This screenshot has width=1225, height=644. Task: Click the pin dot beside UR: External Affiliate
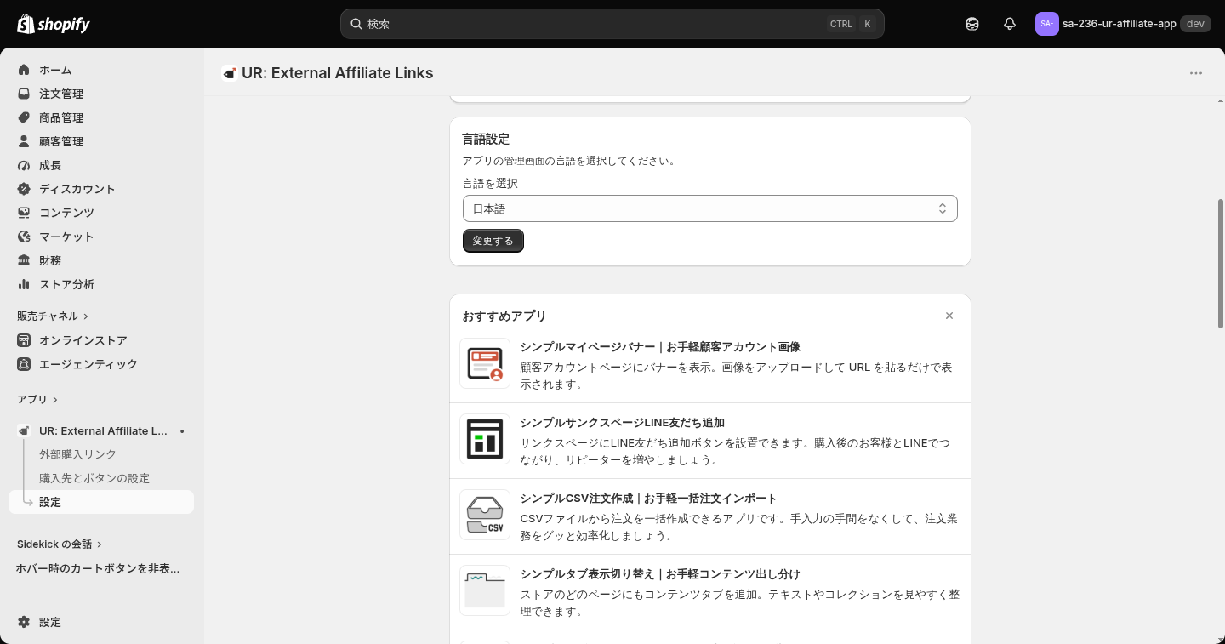pyautogui.click(x=182, y=431)
